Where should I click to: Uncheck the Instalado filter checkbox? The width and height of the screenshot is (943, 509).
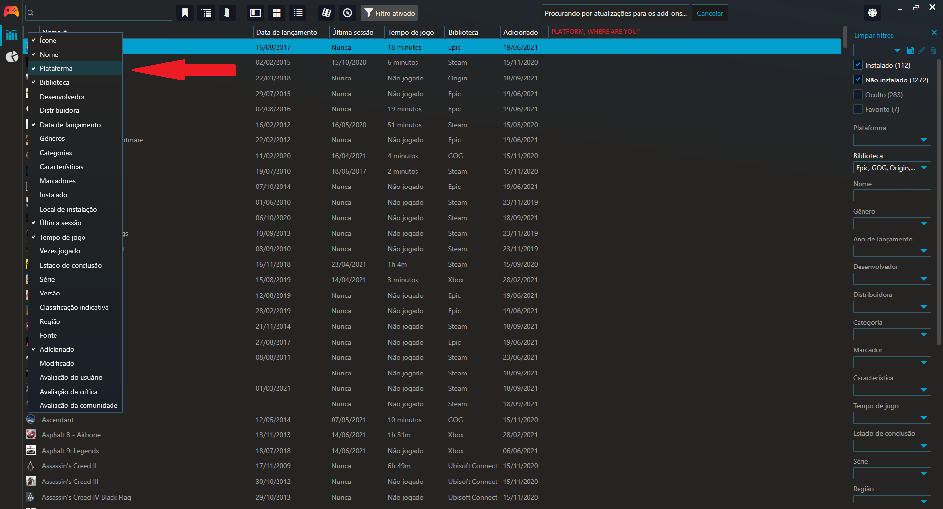pyautogui.click(x=858, y=64)
